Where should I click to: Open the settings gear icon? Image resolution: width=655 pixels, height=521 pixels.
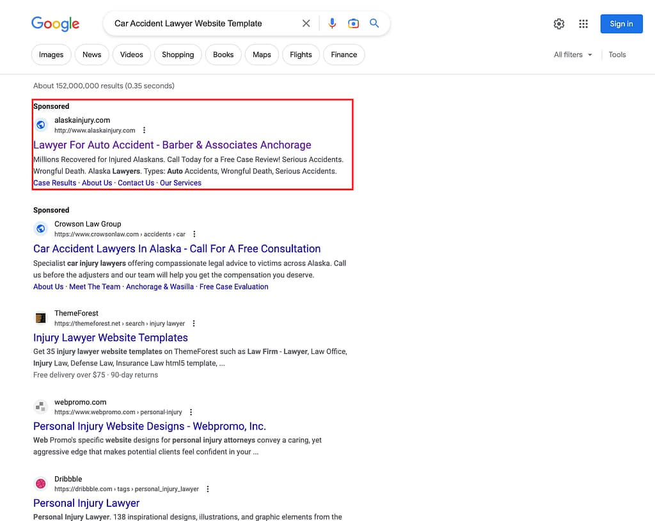559,24
